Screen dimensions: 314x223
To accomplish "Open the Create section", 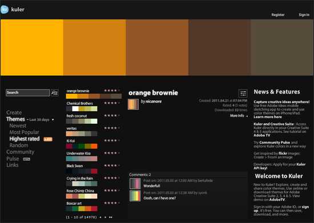I will tap(14, 112).
